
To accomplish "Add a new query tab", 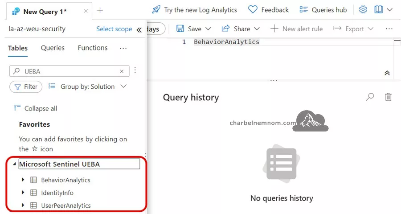I will click(100, 10).
